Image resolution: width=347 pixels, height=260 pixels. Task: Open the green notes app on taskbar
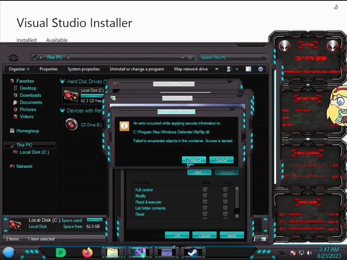tap(61, 253)
